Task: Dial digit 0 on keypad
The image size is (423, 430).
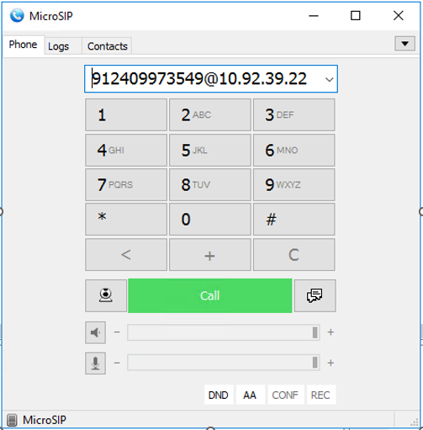Action: [x=210, y=219]
